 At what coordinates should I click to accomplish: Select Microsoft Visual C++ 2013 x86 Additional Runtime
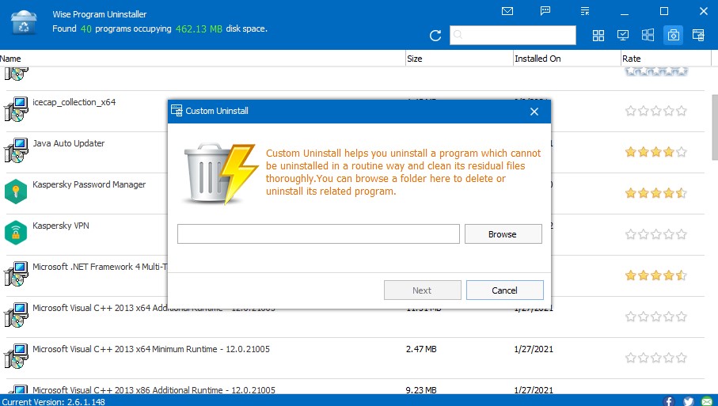click(154, 390)
